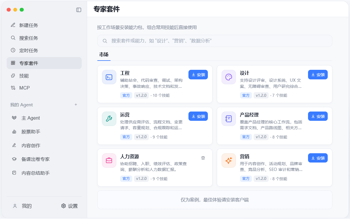Screen dimensions: 350x219
Task: Click the pen icon for 内容创作
Action: [14, 145]
